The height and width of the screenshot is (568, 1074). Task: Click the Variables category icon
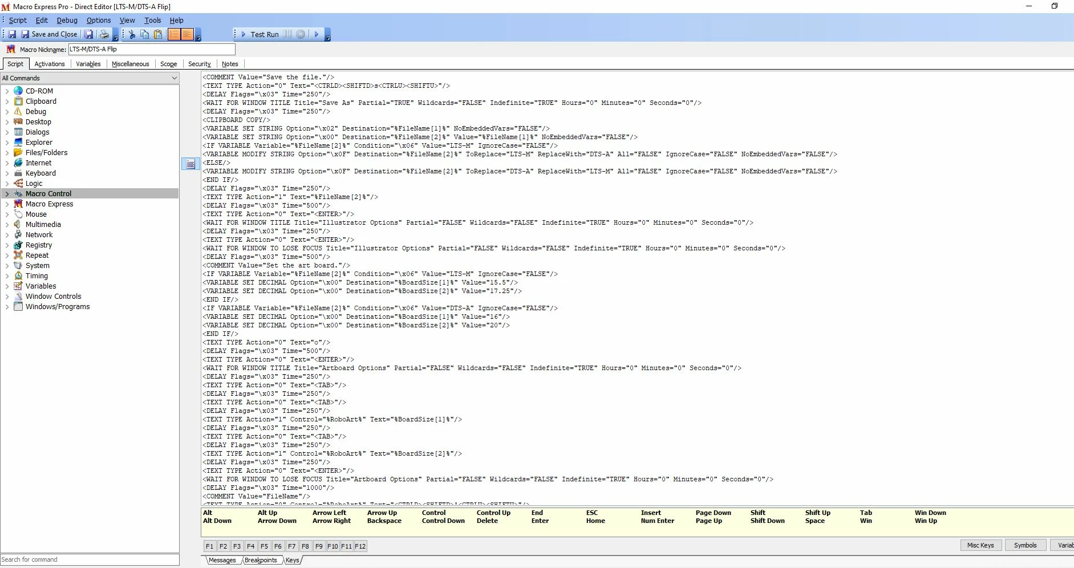pos(18,286)
